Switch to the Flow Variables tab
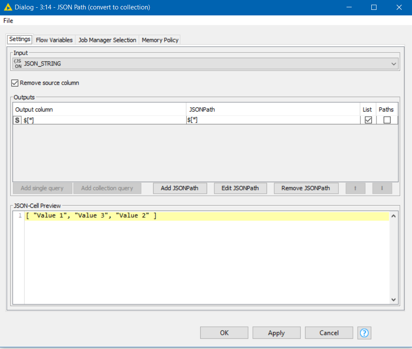412x349 pixels. pos(54,40)
